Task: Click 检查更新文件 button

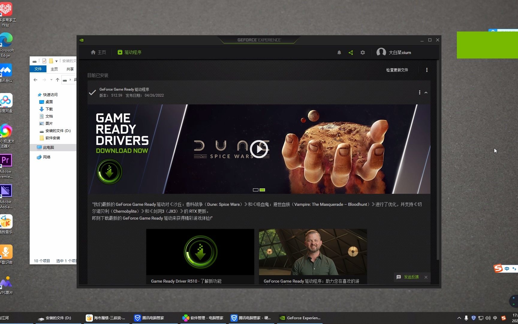Action: click(397, 70)
